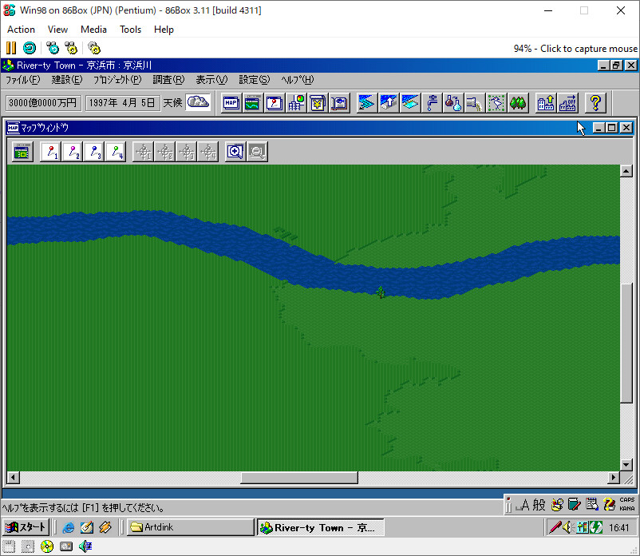Click the small tree on the riverbank
640x556 pixels.
pyautogui.click(x=381, y=292)
